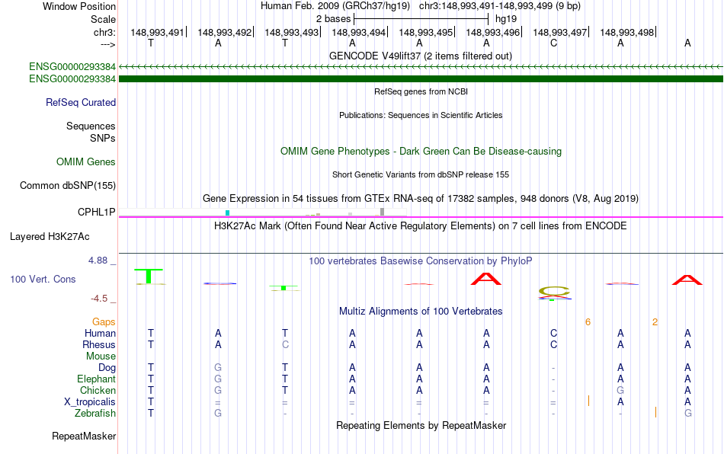The width and height of the screenshot is (724, 454).
Task: Click Repeating Elements by RepeatMasker title
Action: click(421, 425)
